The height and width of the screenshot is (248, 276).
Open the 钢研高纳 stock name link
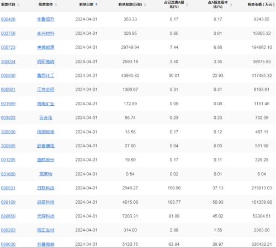46,61
